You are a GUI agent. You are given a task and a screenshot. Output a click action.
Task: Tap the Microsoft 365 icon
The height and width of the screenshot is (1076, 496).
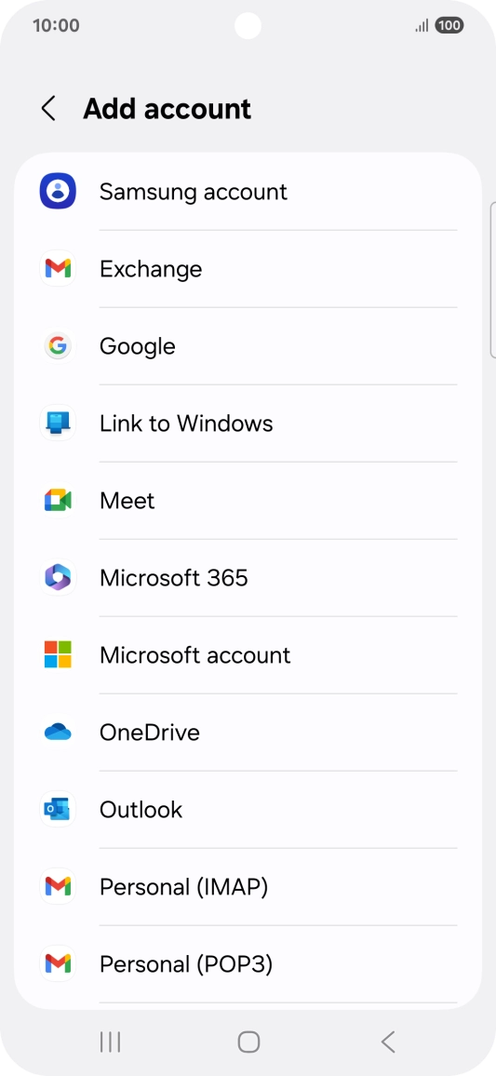(58, 578)
